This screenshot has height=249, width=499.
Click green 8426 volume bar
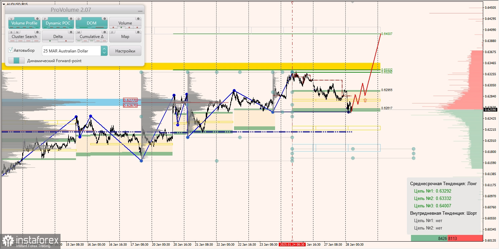tap(429, 238)
